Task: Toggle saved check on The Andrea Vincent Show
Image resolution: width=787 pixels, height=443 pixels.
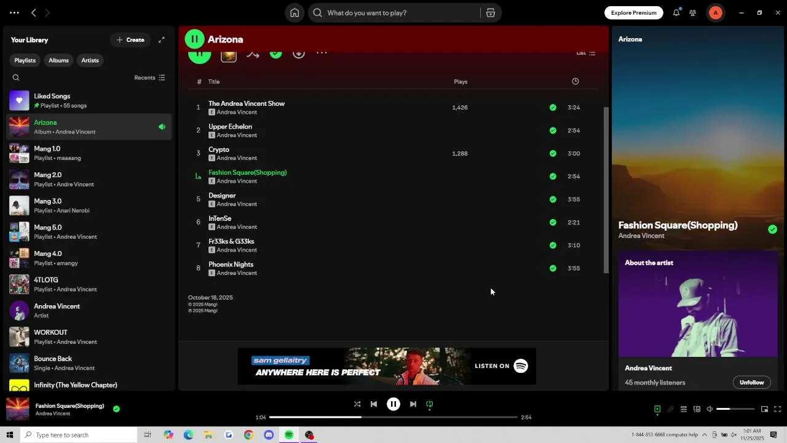Action: 553,107
